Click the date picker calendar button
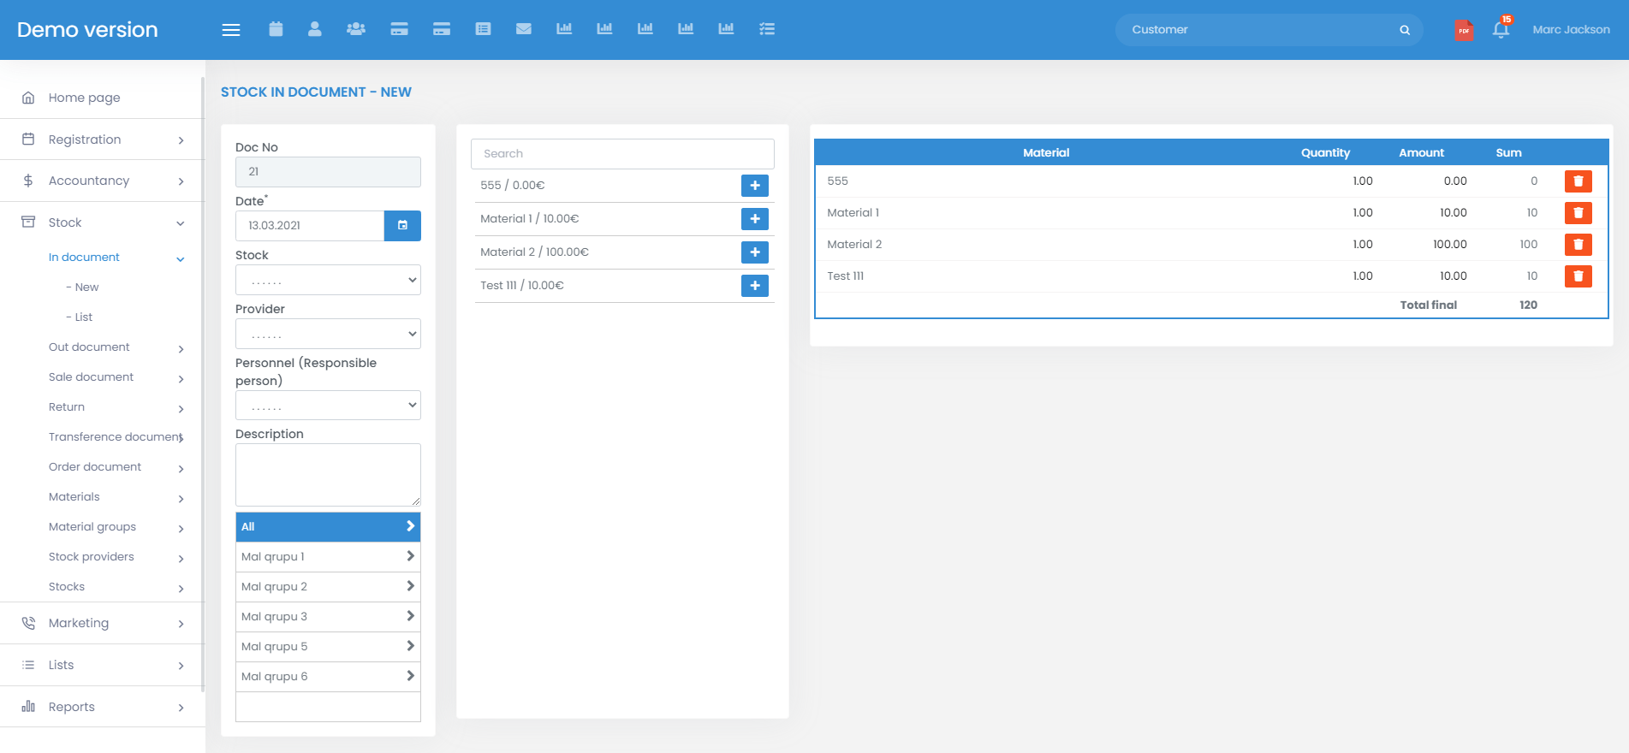Screen dimensions: 1629x753 [402, 226]
